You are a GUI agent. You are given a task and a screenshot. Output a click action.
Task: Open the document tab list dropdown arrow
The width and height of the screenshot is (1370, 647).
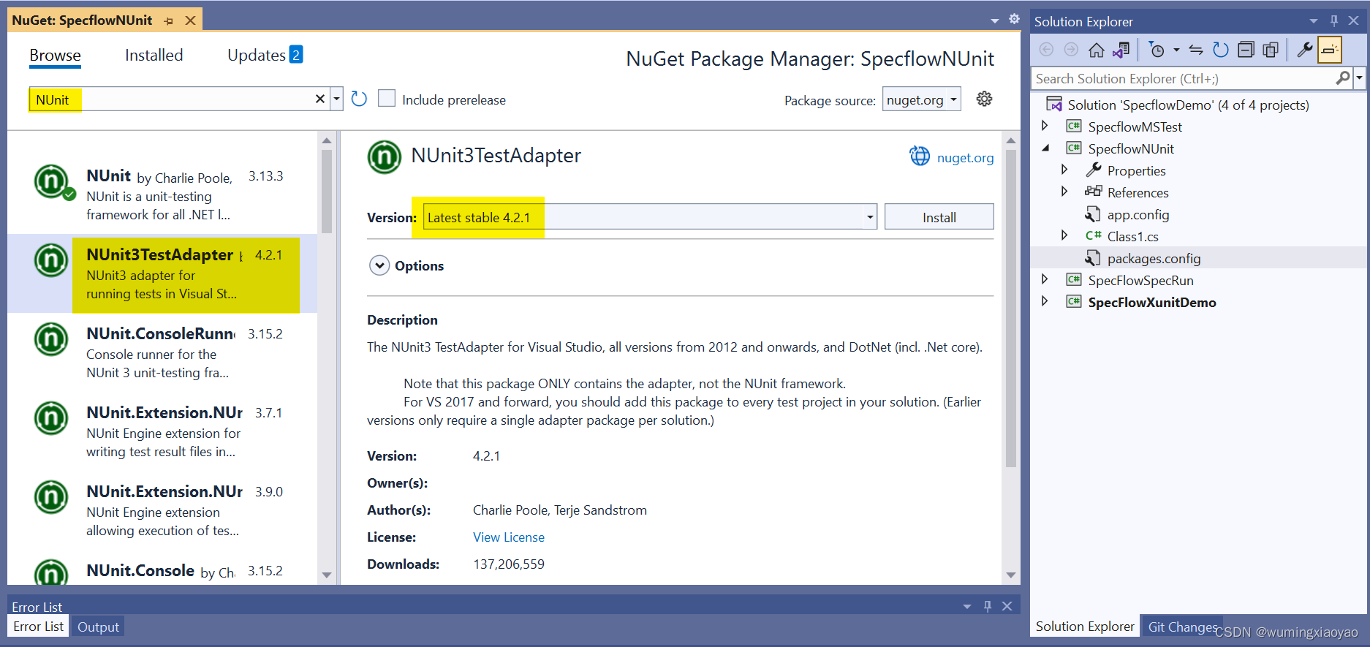[994, 20]
